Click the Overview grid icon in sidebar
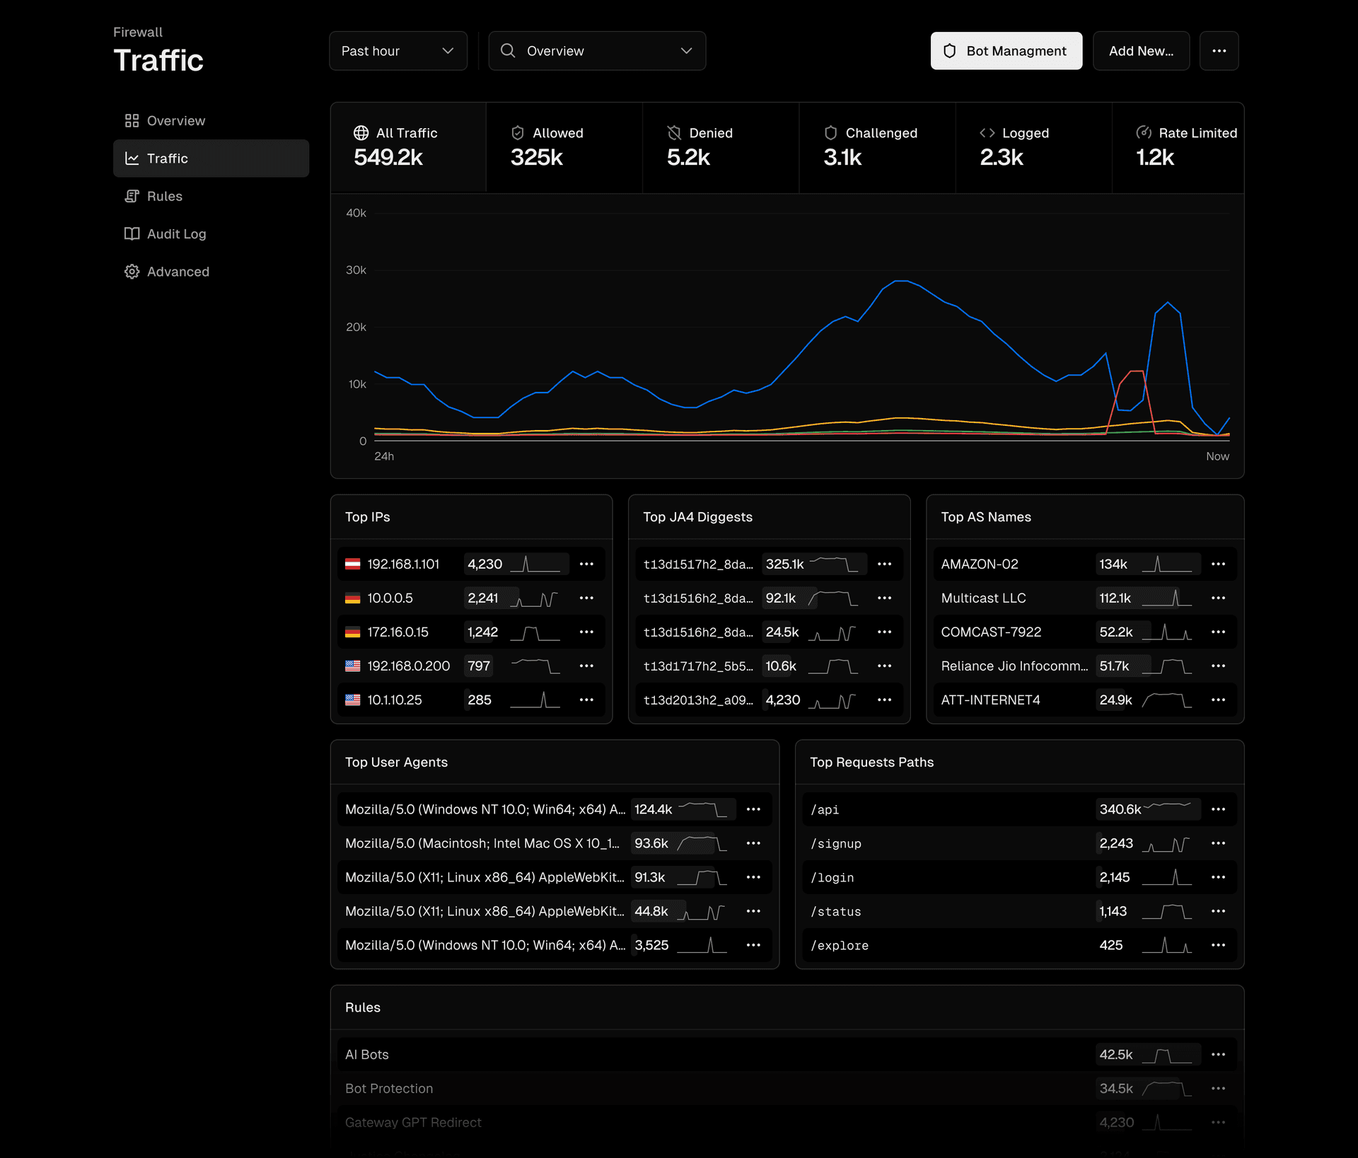Image resolution: width=1358 pixels, height=1158 pixels. pyautogui.click(x=132, y=121)
